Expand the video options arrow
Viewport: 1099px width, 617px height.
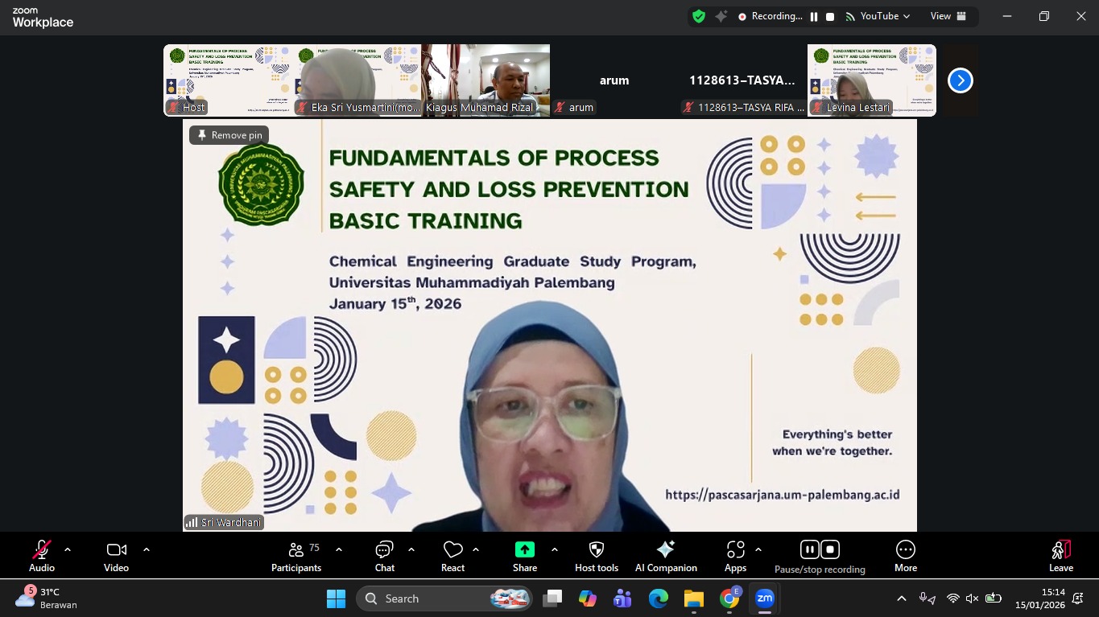coord(147,549)
